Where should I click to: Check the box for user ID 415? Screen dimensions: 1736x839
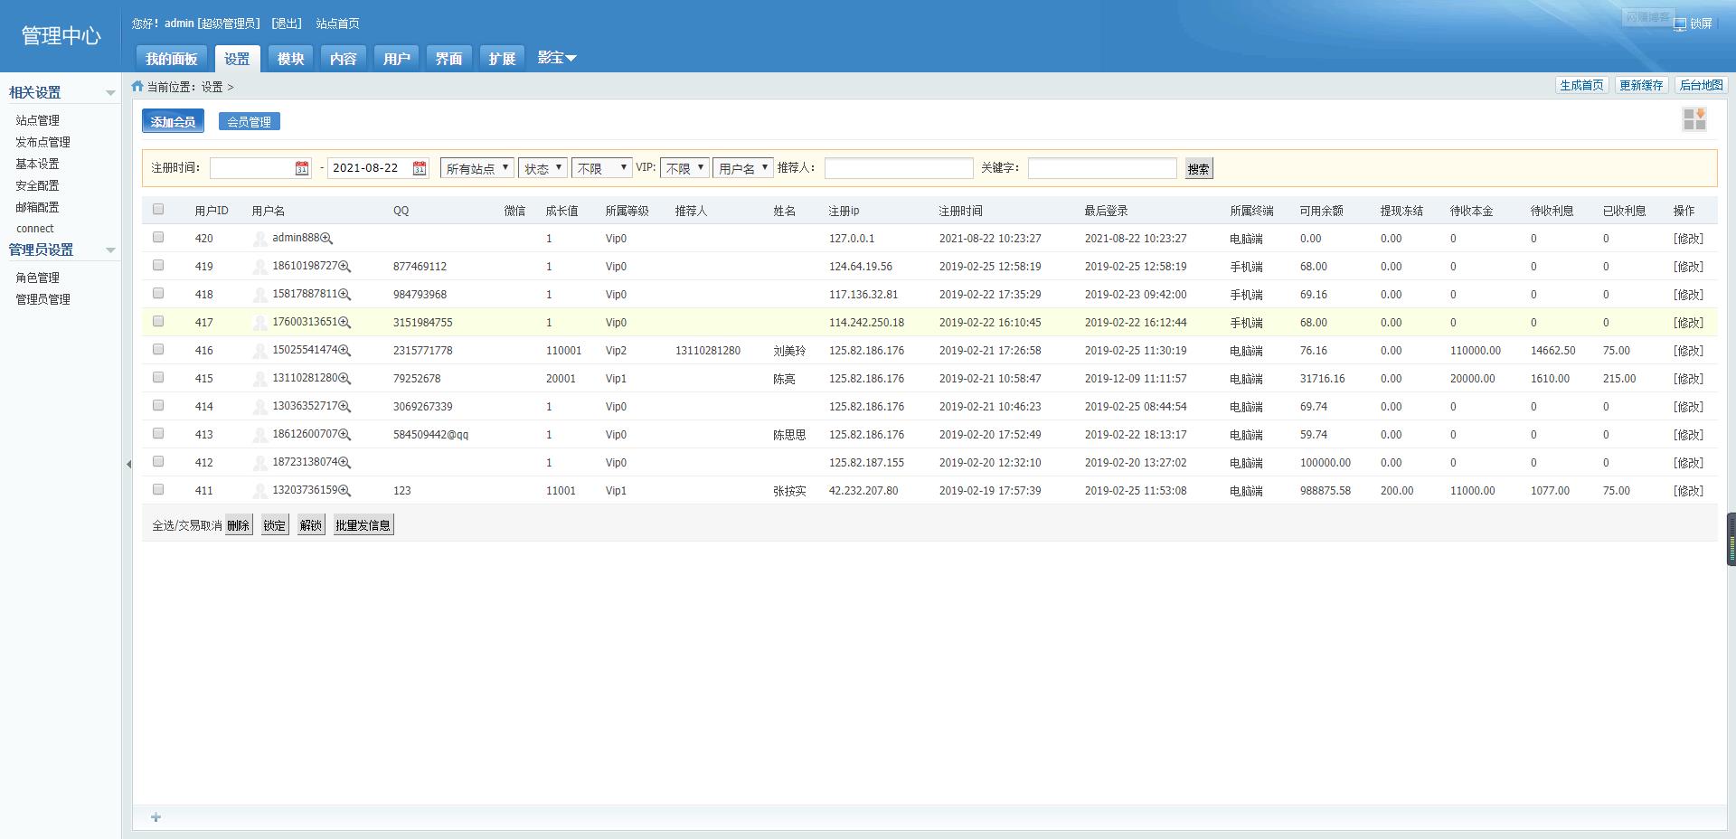click(158, 377)
